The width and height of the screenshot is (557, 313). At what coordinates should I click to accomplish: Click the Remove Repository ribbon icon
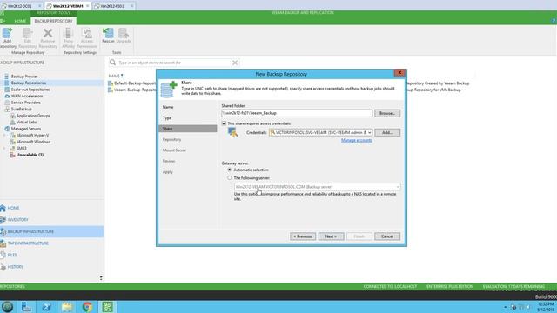48,38
